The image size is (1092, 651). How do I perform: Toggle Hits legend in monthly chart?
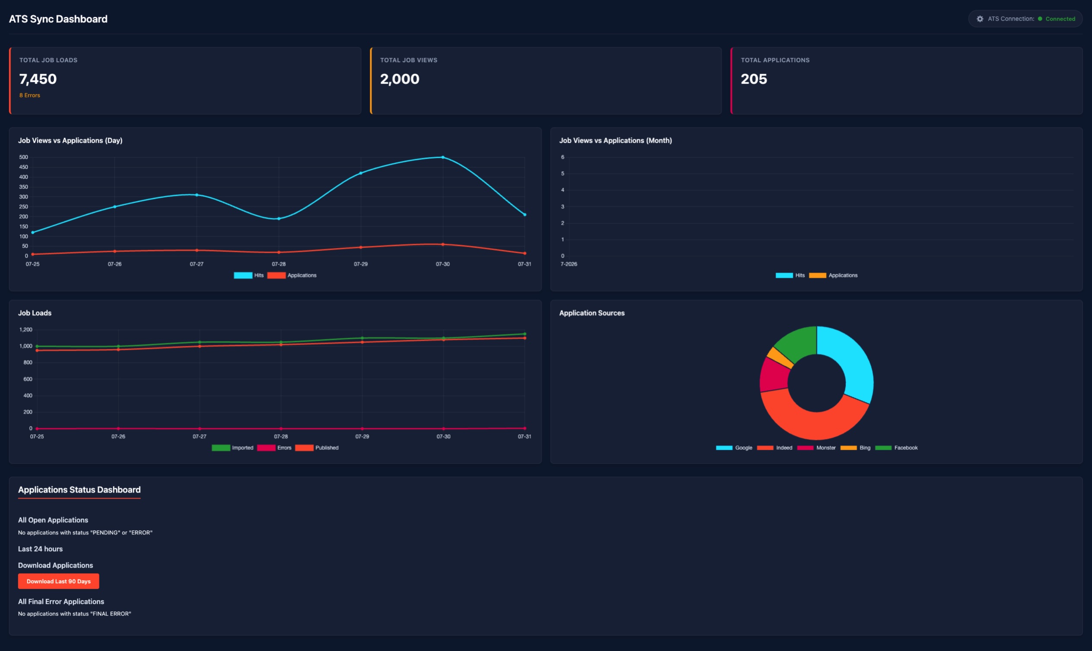tap(790, 275)
